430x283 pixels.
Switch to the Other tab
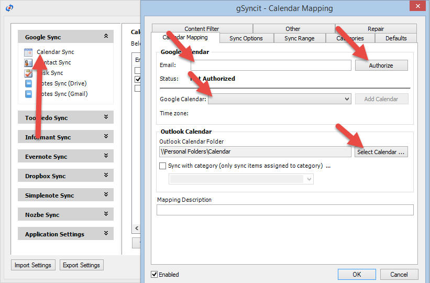coord(293,28)
